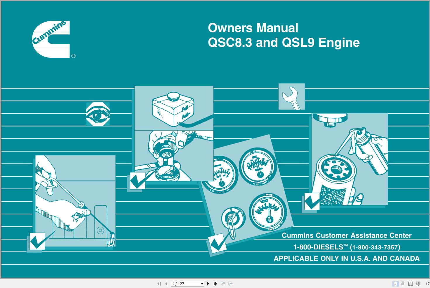Click the next view navigation icon
Viewport: 430px width, 288px height.
pyautogui.click(x=231, y=284)
